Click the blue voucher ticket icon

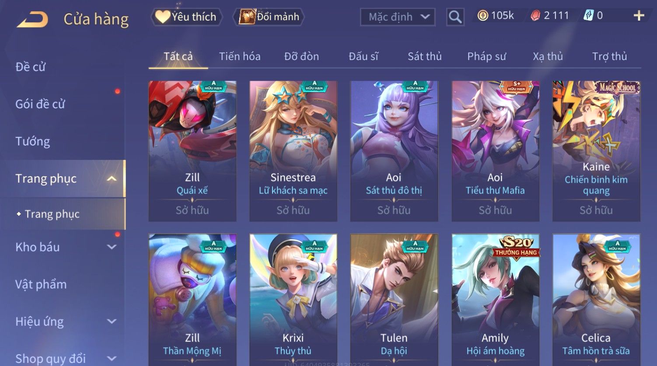(x=588, y=16)
